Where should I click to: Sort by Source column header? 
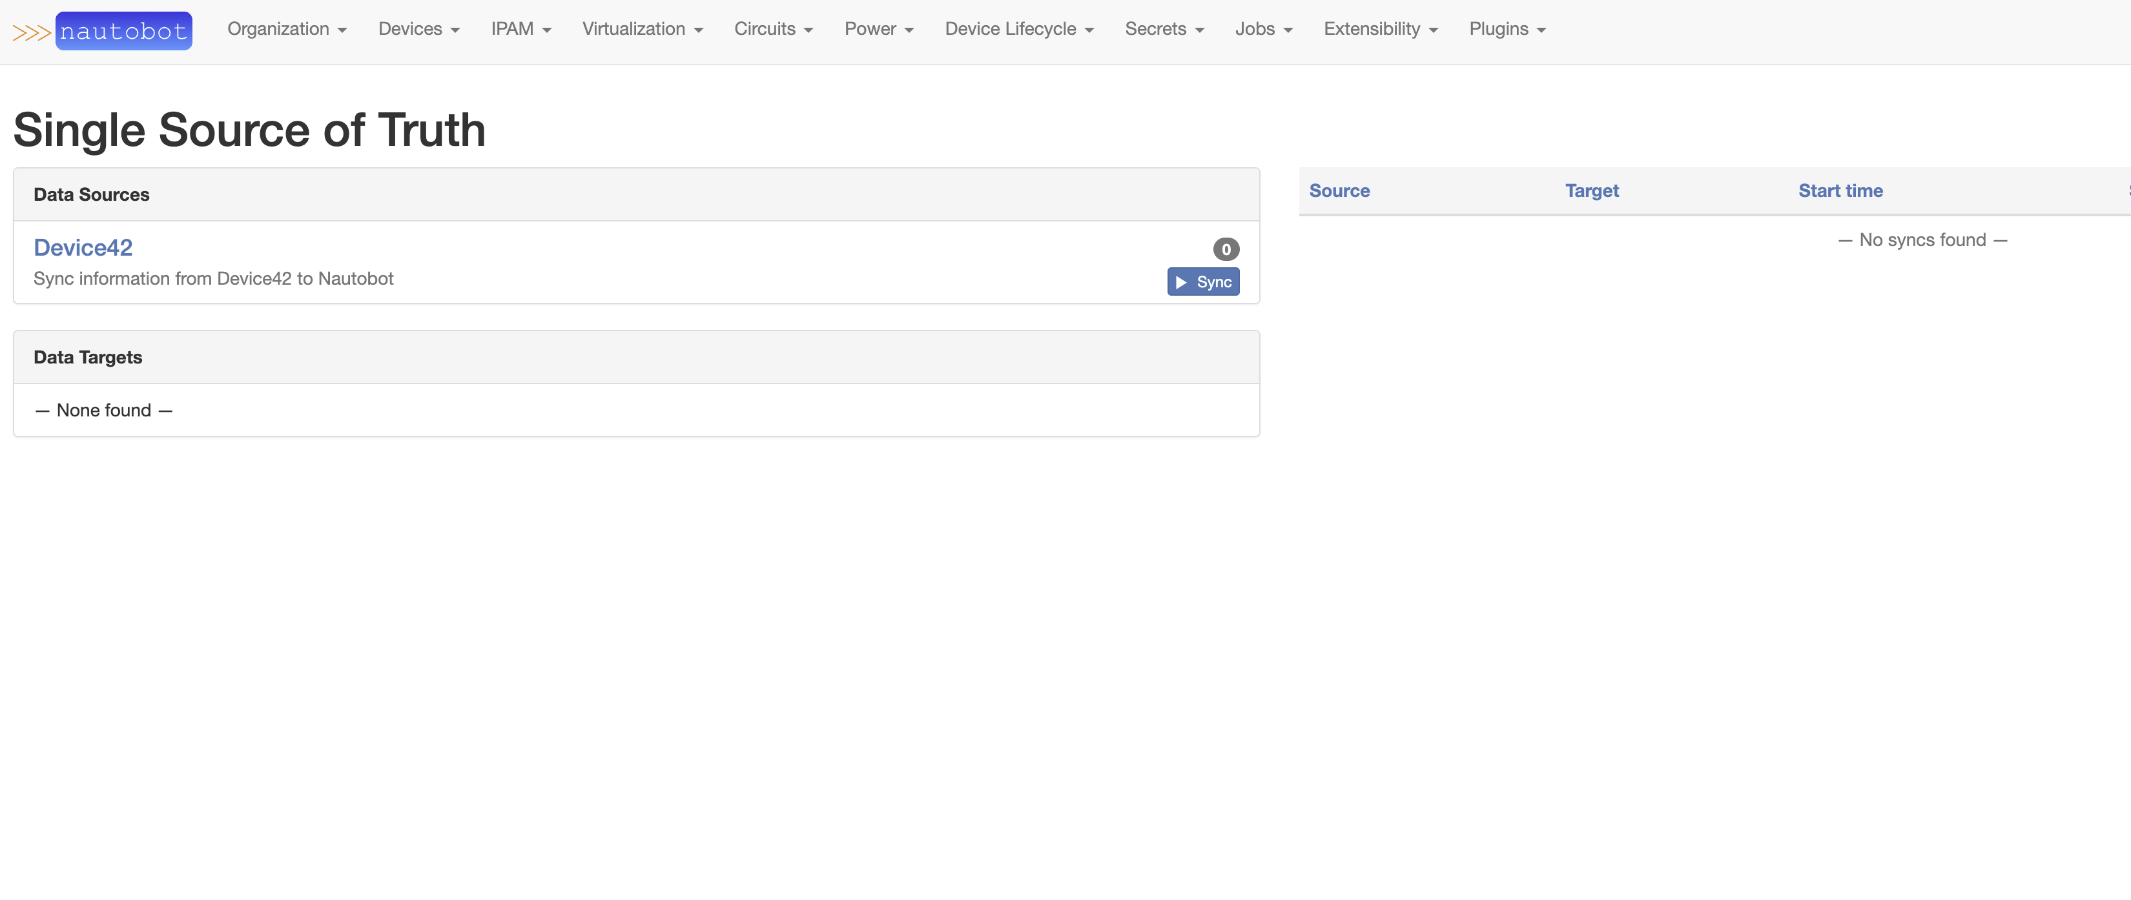1339,191
